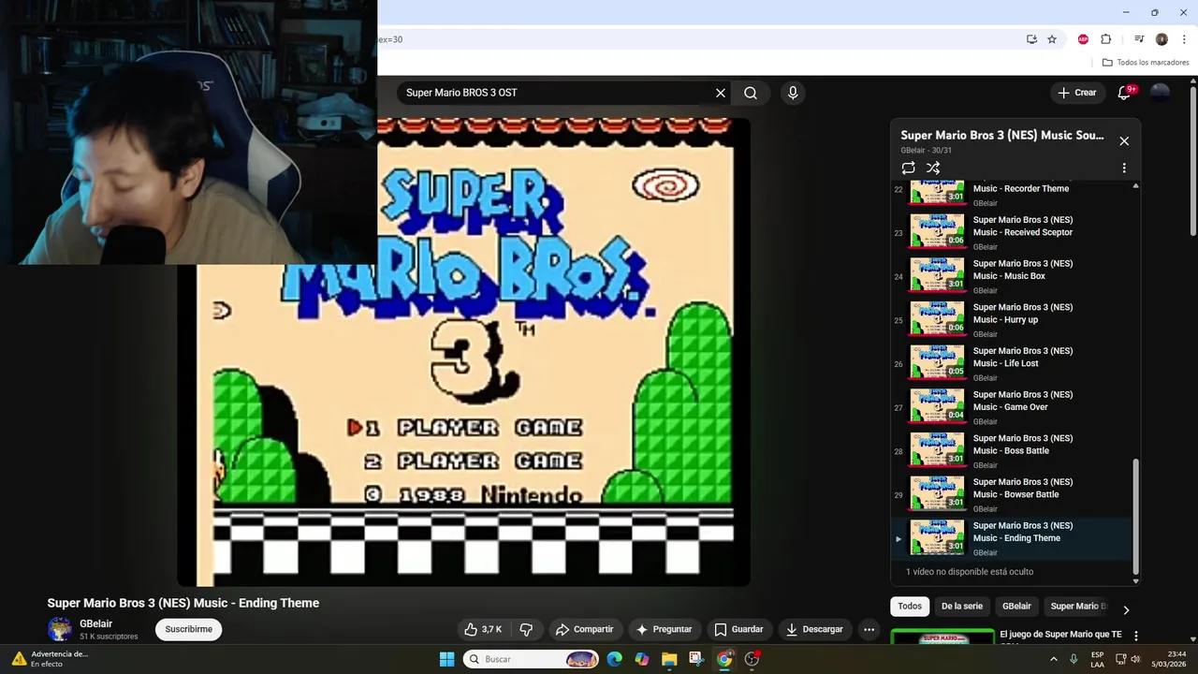The image size is (1198, 674).
Task: Play playlist item Life Lost
Action: [x=1012, y=364]
